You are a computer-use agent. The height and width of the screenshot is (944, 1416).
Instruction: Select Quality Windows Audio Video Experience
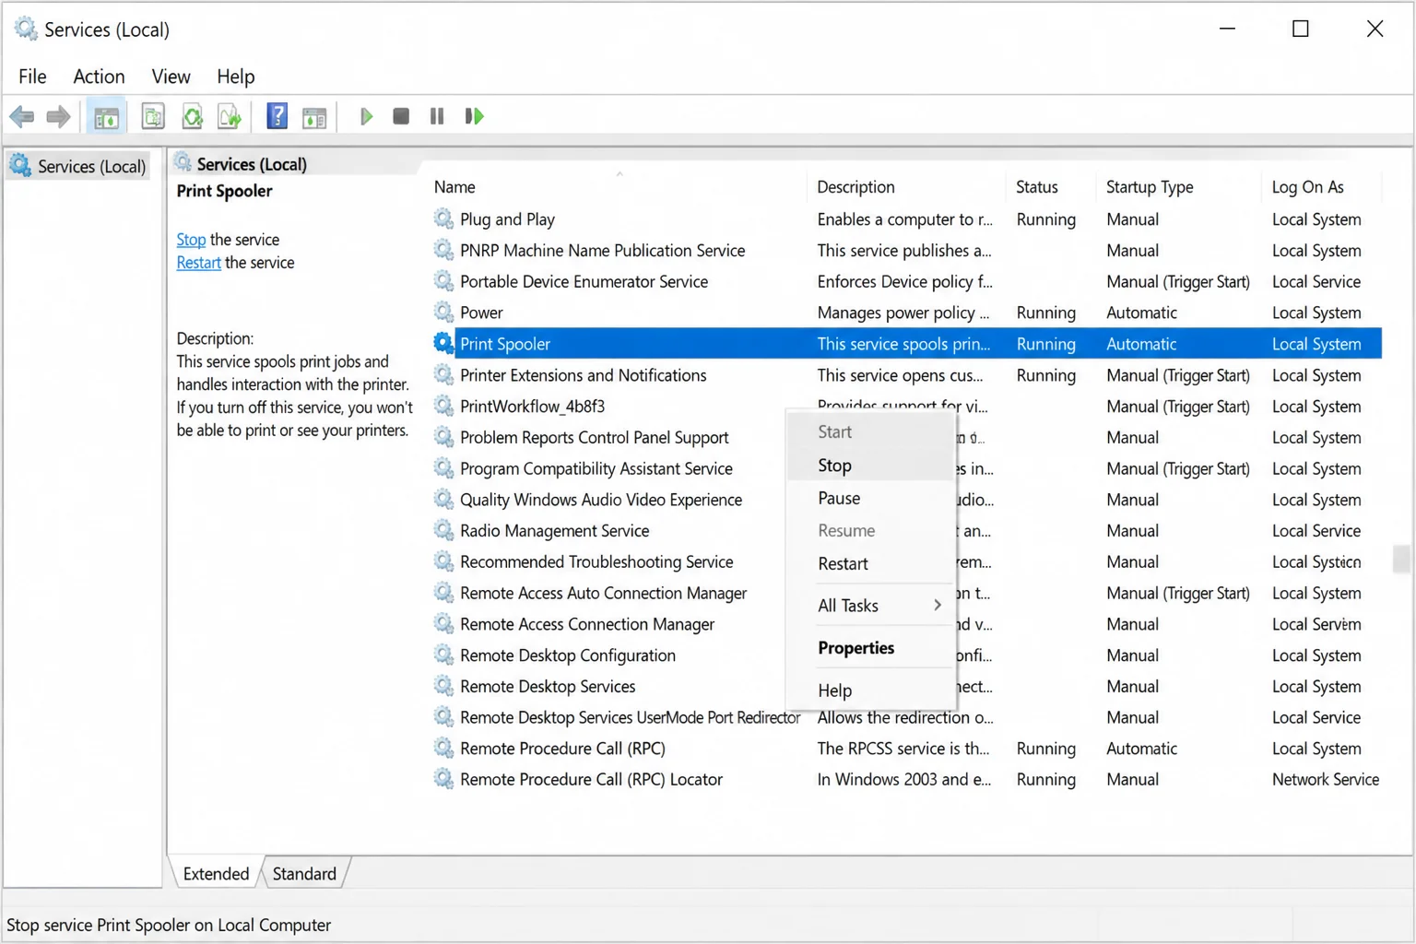pos(600,500)
